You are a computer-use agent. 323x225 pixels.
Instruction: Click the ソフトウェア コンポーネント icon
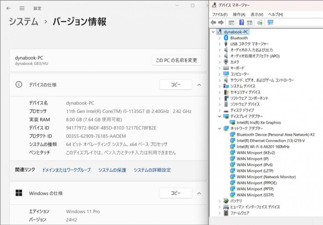(x=226, y=98)
